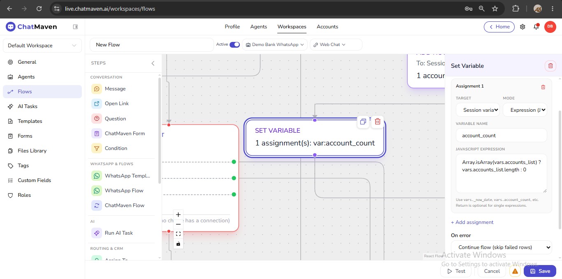
Task: Click trash icon in Set Variable panel header
Action: click(x=550, y=66)
